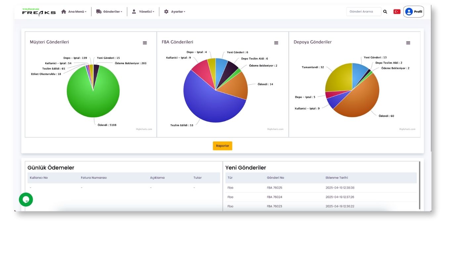The height and width of the screenshot is (254, 452).
Task: Click Highcharts.com link under FBA chart
Action: (x=275, y=129)
